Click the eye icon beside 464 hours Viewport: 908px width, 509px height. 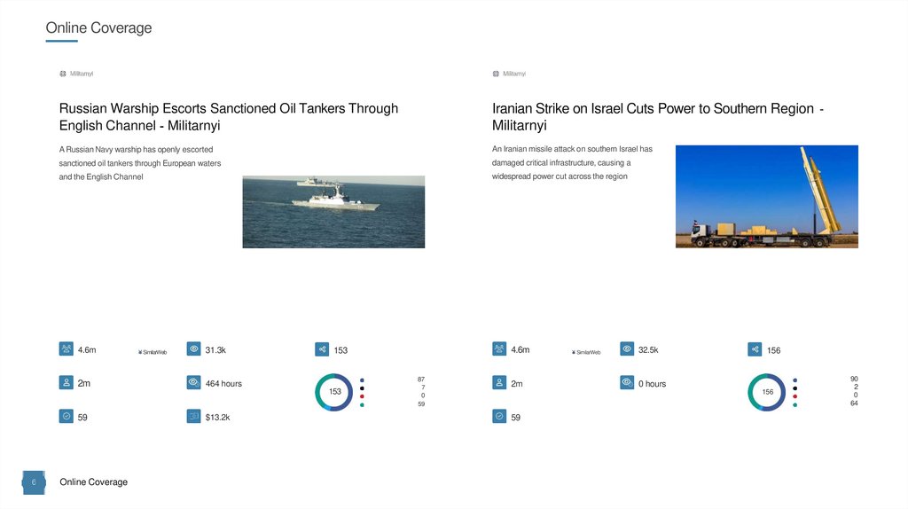point(193,382)
